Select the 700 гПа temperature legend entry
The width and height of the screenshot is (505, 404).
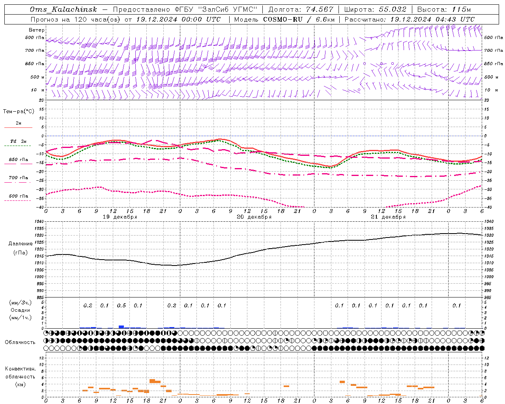click(x=19, y=178)
